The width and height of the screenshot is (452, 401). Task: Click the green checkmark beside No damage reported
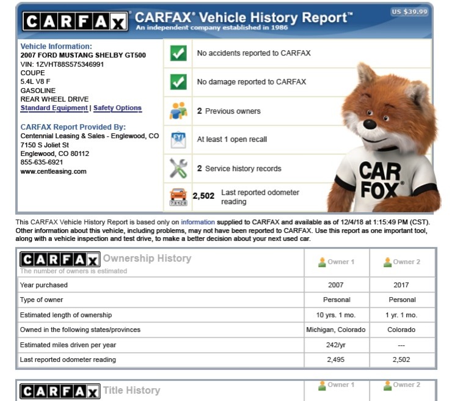178,82
